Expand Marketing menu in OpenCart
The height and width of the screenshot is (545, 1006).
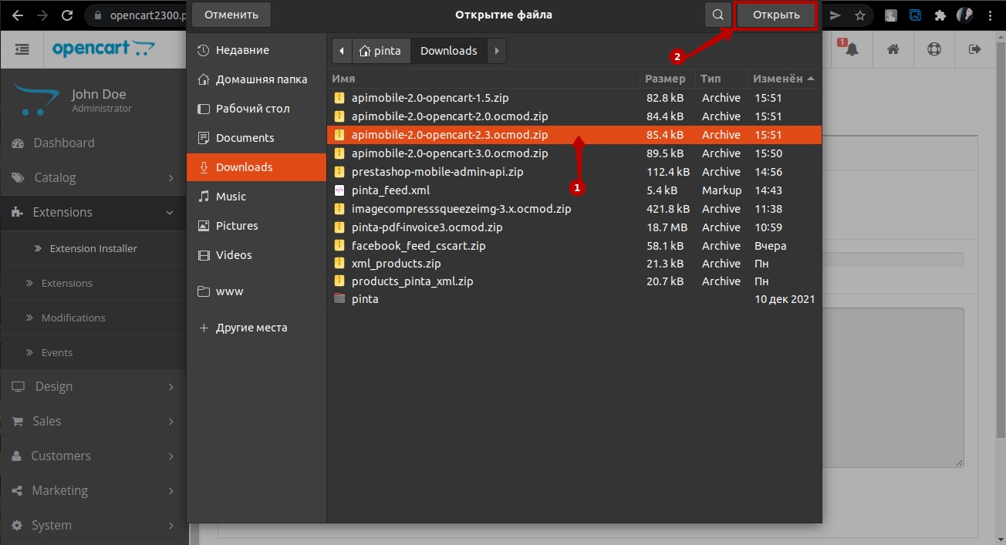point(93,490)
